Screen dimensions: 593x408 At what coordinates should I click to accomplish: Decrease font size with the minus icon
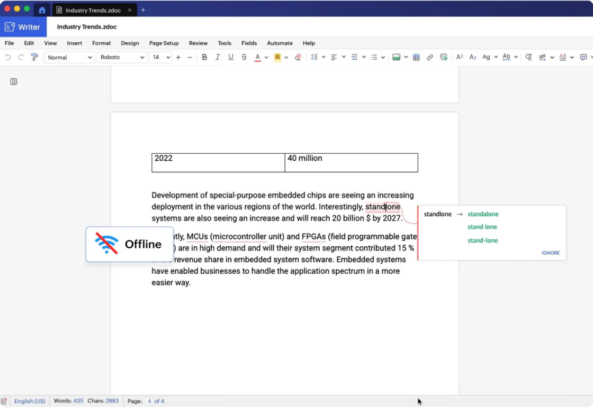tap(190, 58)
